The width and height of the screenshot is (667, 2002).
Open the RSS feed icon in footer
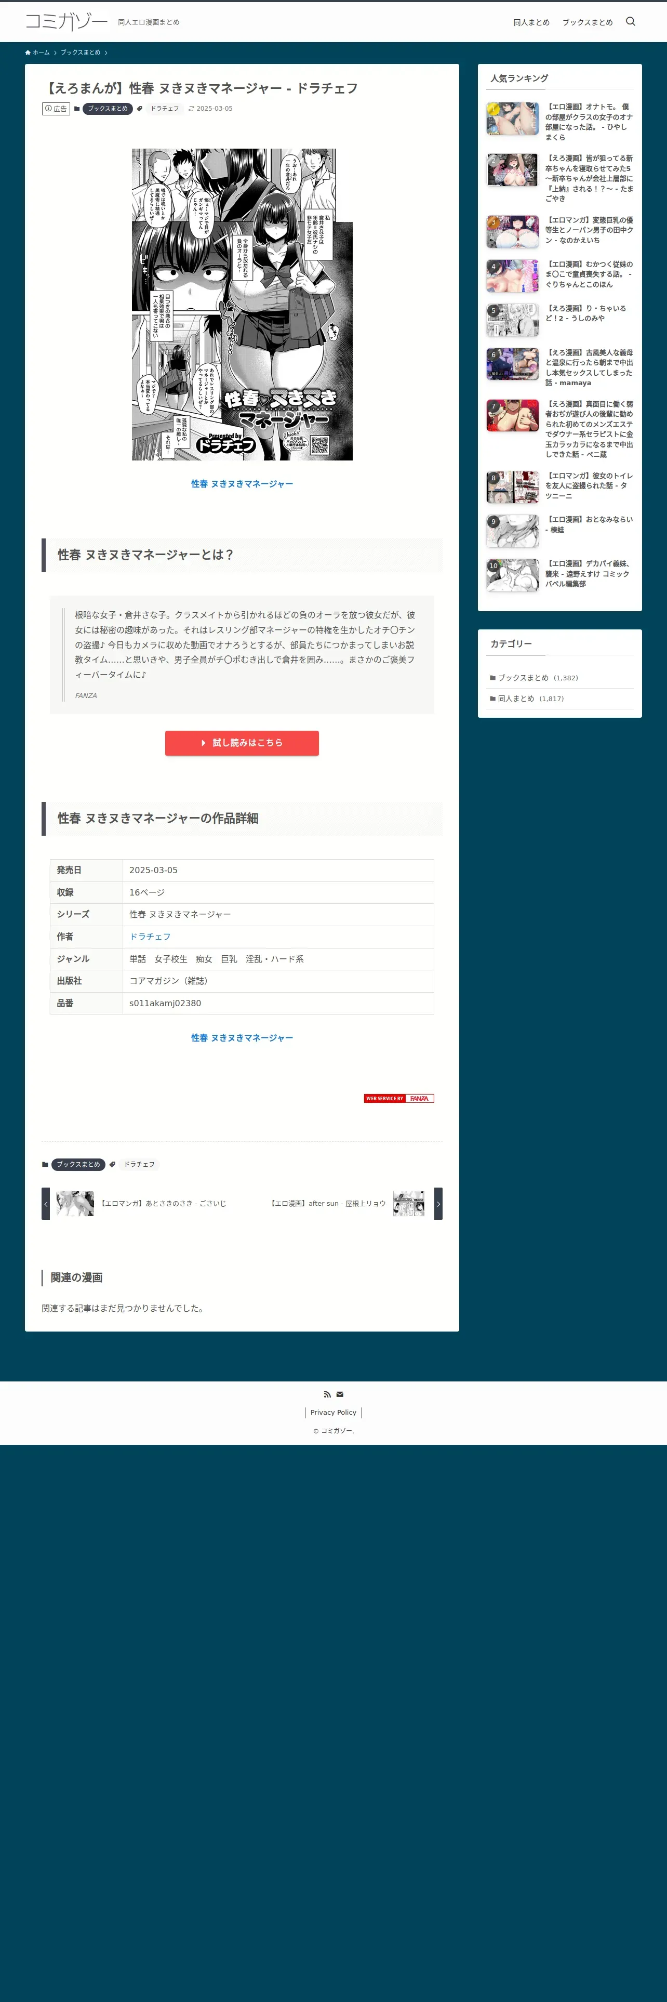click(327, 1394)
